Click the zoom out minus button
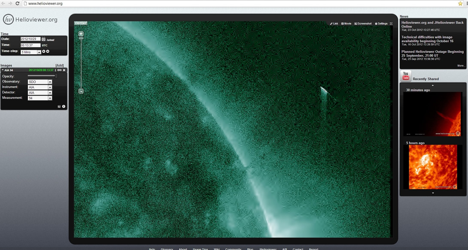468x250 pixels. [81, 91]
